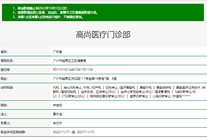The image size is (207, 138).
Task: Select registration number PDY10153144010417D1102
Action: 73,70
